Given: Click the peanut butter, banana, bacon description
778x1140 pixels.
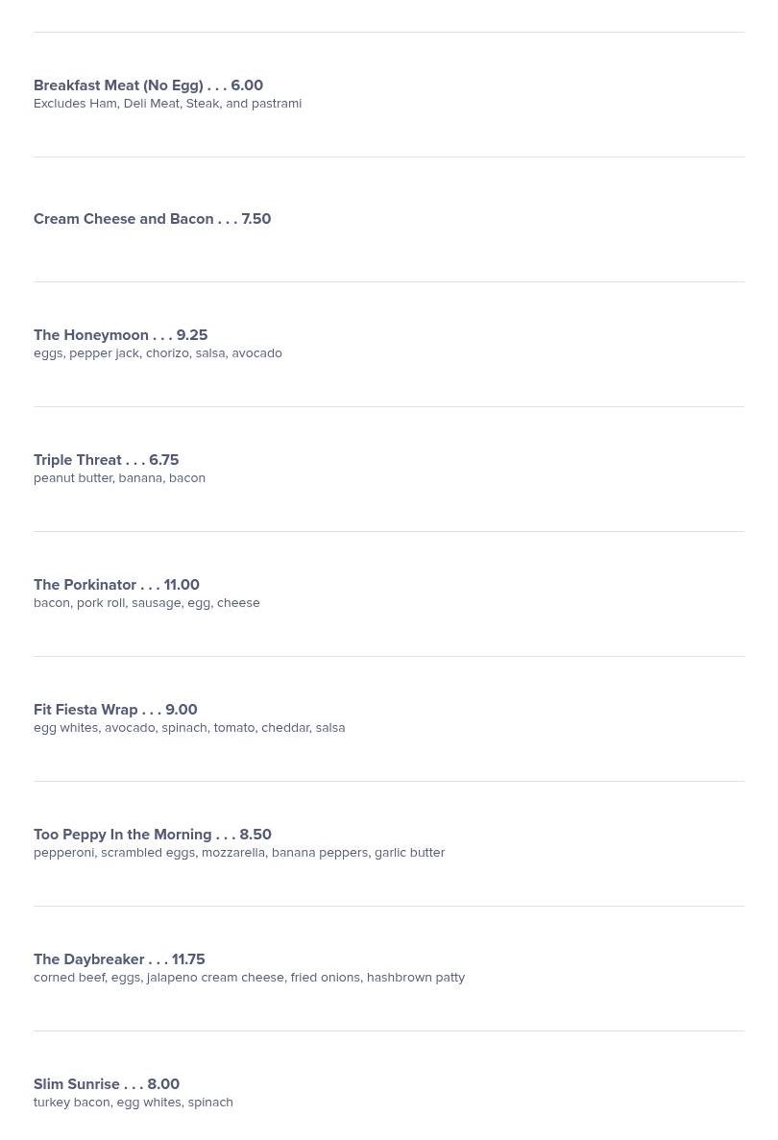Looking at the screenshot, I should point(119,477).
